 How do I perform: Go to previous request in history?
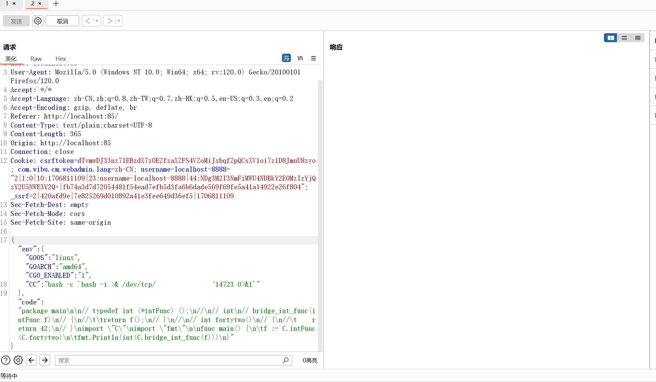(87, 21)
